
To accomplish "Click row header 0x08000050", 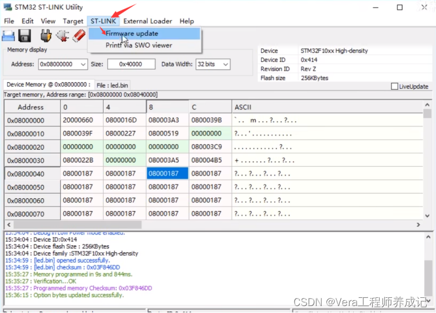I will coord(32,187).
